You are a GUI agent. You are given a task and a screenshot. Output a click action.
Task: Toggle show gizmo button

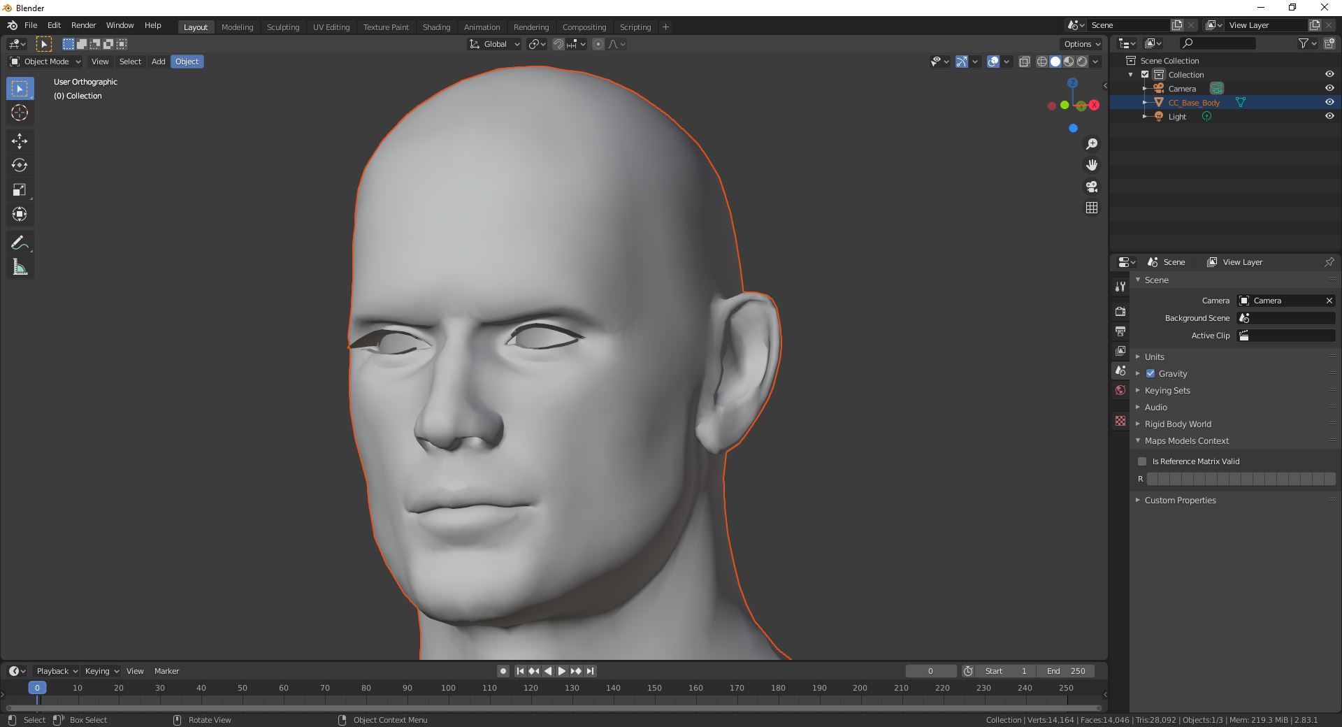tap(962, 62)
